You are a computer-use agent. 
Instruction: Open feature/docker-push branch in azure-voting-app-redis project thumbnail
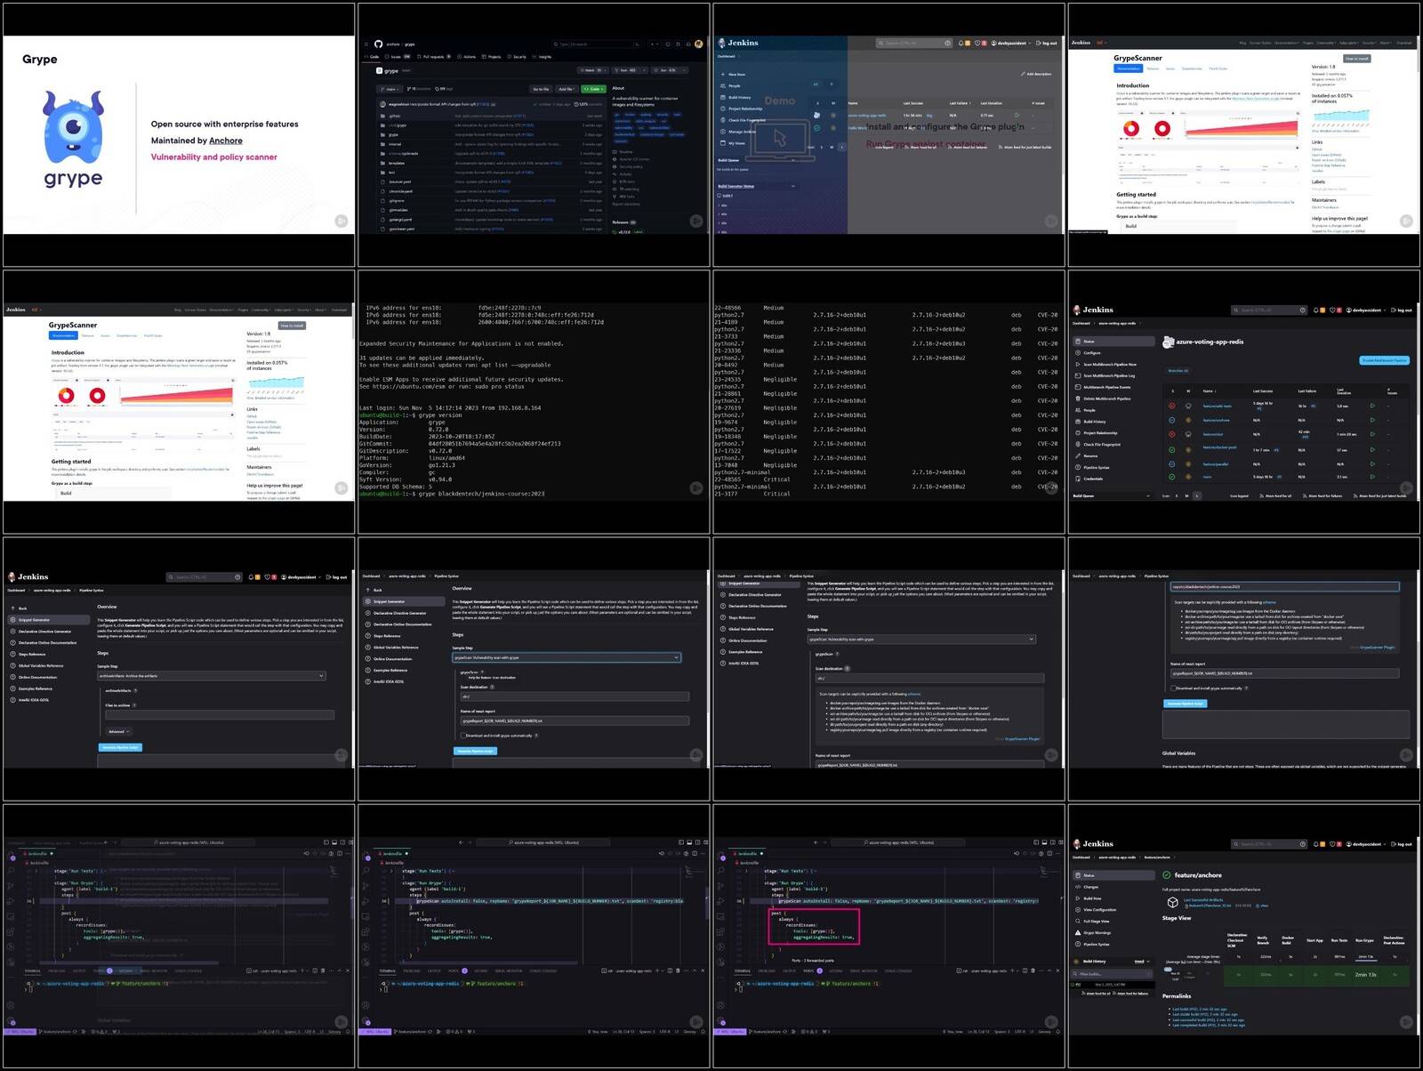[1219, 447]
